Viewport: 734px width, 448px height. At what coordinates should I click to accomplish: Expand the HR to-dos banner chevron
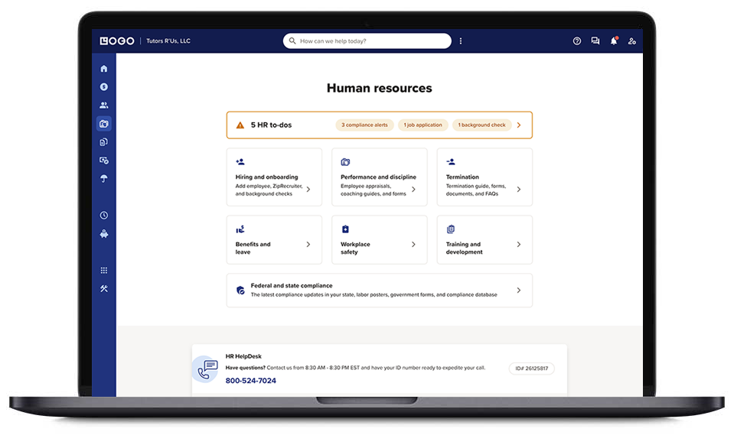point(519,125)
